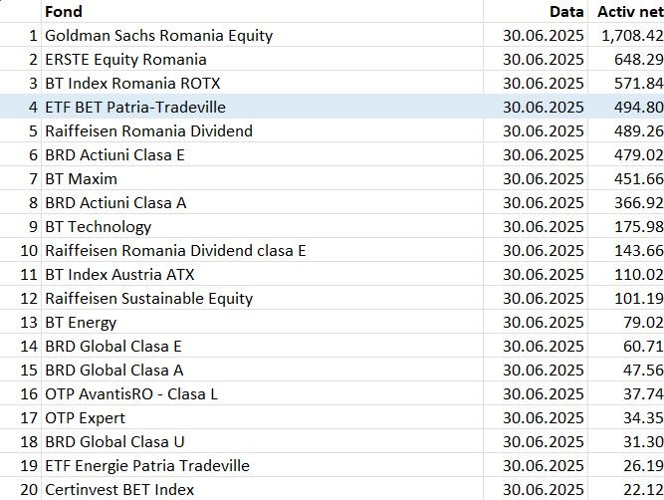Select the BRD Actiuni Clasa A cell

(262, 202)
